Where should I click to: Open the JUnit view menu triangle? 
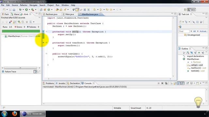[x=40, y=18]
